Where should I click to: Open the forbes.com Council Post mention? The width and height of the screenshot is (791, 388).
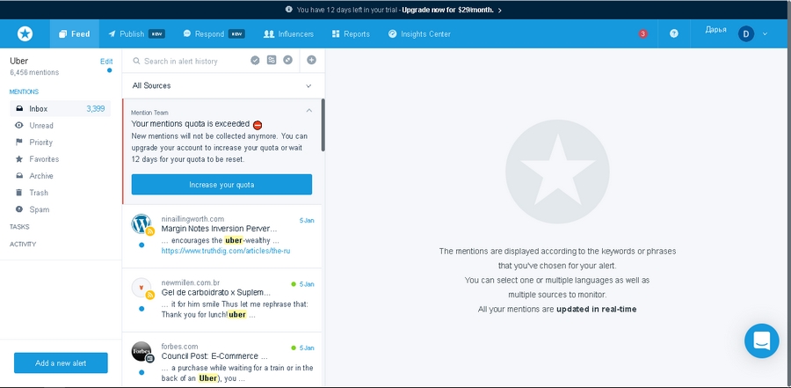[x=222, y=360]
